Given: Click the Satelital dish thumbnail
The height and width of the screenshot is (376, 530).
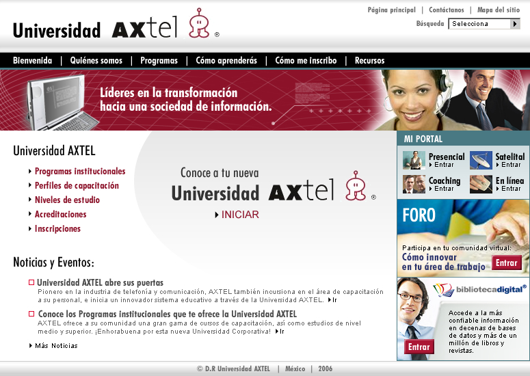Looking at the screenshot, I should point(481,160).
